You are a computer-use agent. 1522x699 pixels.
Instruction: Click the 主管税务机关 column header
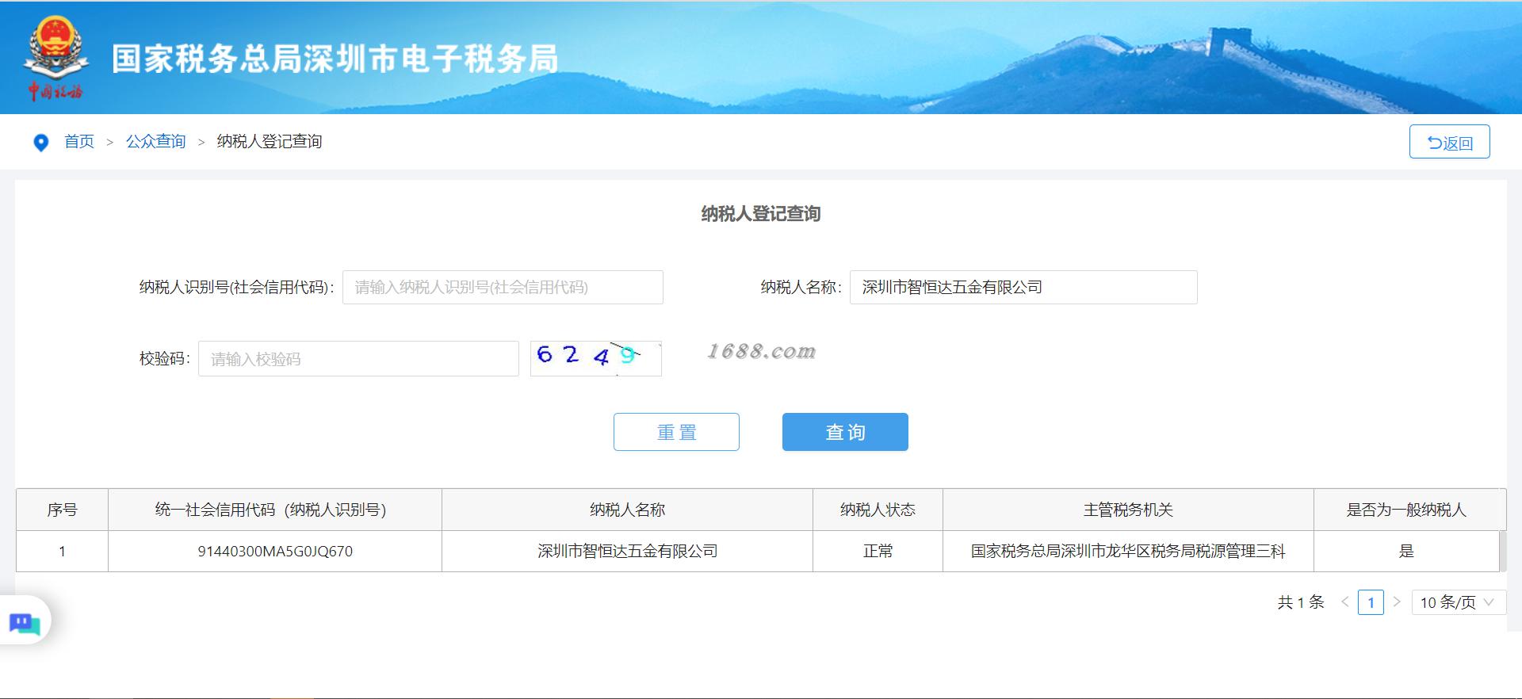[1128, 510]
